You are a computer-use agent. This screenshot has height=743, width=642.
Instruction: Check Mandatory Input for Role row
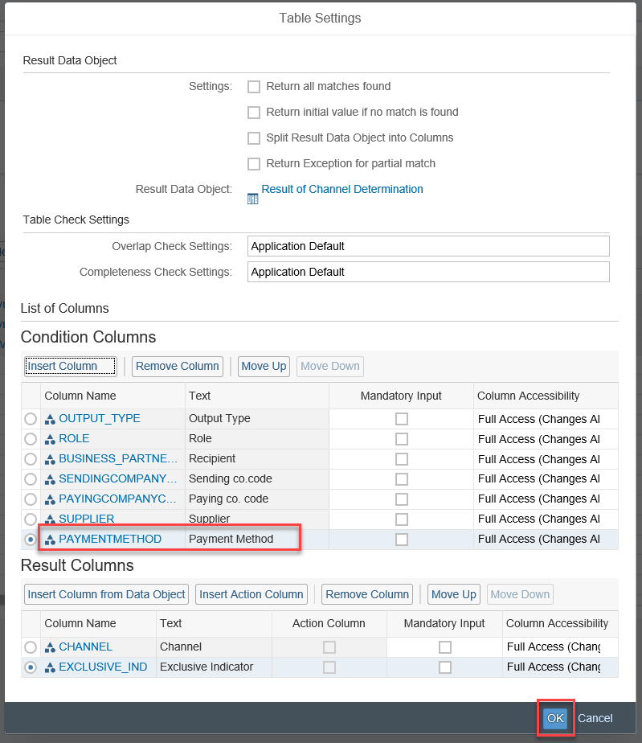click(402, 439)
